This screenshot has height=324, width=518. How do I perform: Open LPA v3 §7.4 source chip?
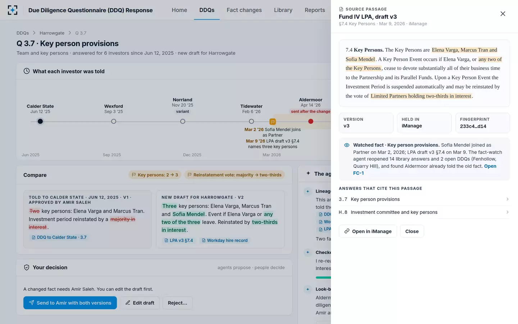[178, 240]
